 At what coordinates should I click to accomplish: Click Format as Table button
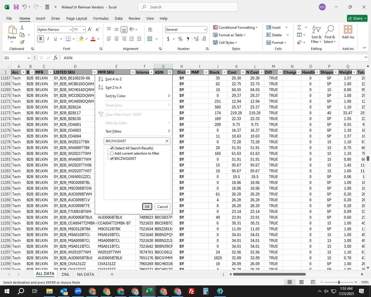[x=229, y=35]
